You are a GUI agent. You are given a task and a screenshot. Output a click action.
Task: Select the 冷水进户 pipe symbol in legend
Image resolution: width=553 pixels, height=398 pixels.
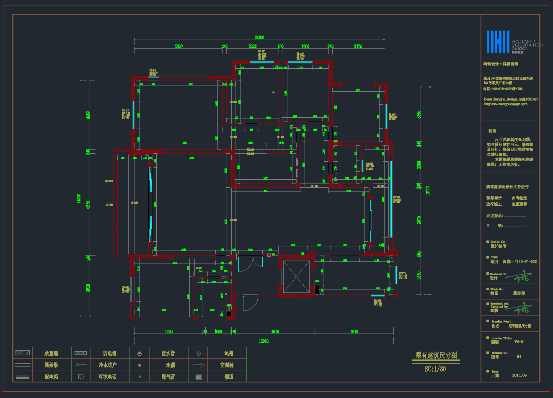point(81,365)
